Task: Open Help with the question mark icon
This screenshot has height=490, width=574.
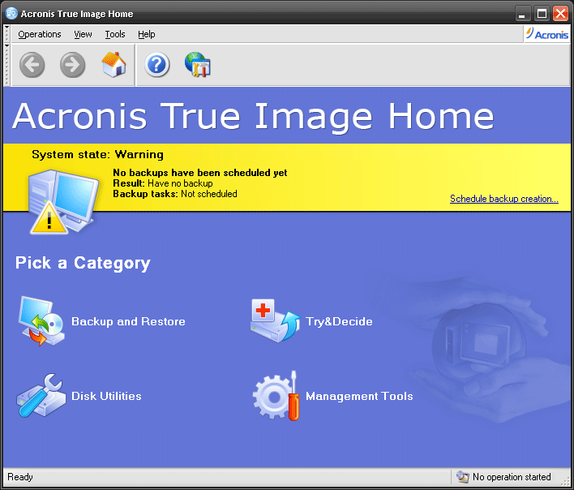Action: [156, 65]
